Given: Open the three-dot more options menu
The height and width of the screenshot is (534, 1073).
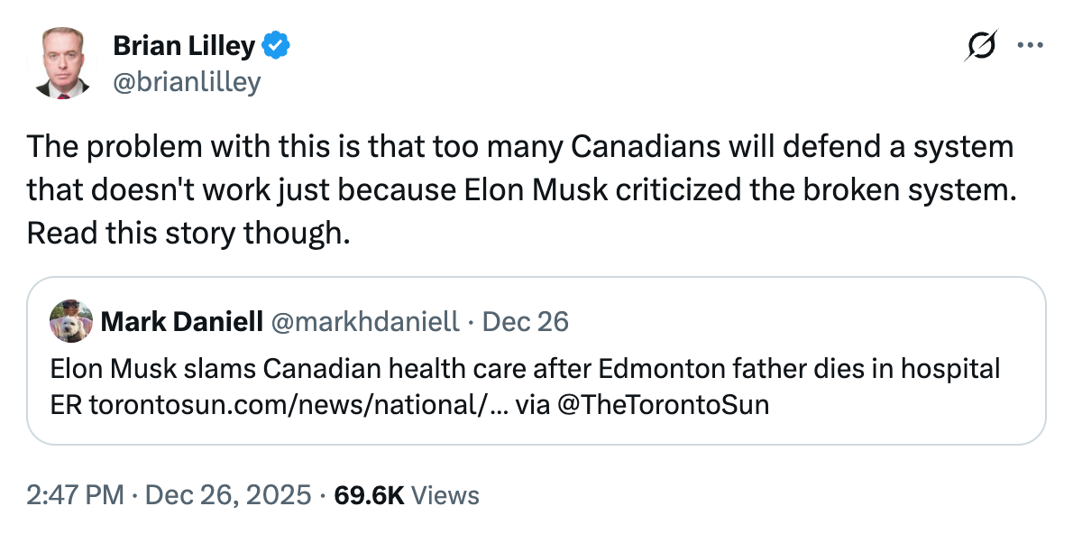Looking at the screenshot, I should pos(1029,45).
